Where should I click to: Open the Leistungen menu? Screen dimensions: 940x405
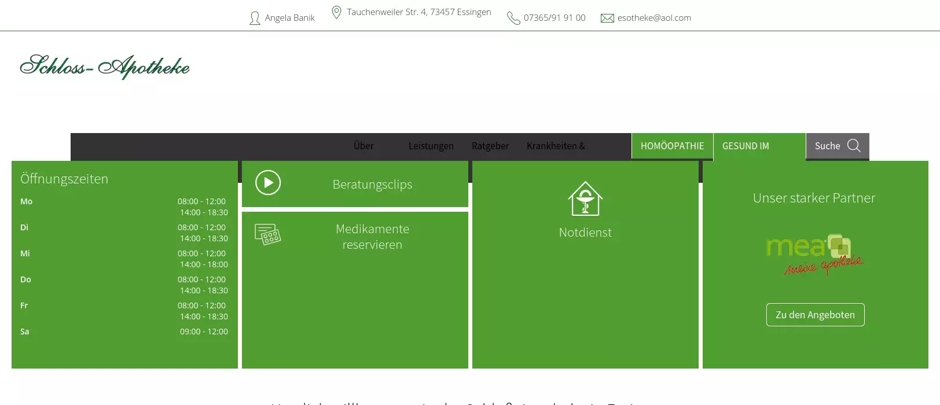[x=431, y=146]
